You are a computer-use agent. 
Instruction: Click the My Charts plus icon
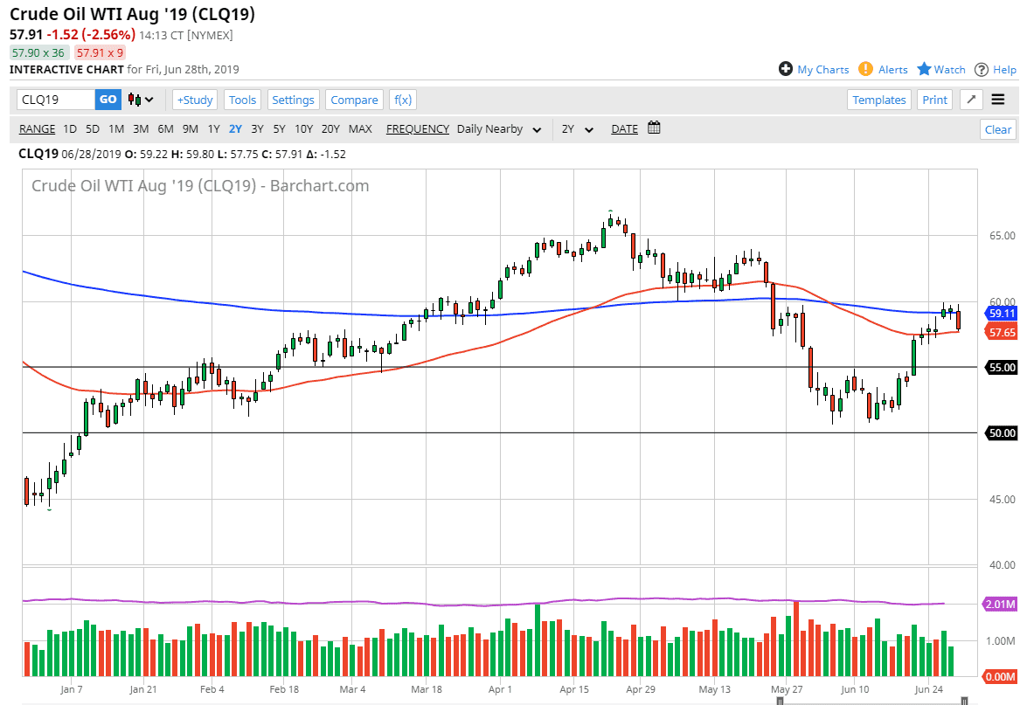788,69
